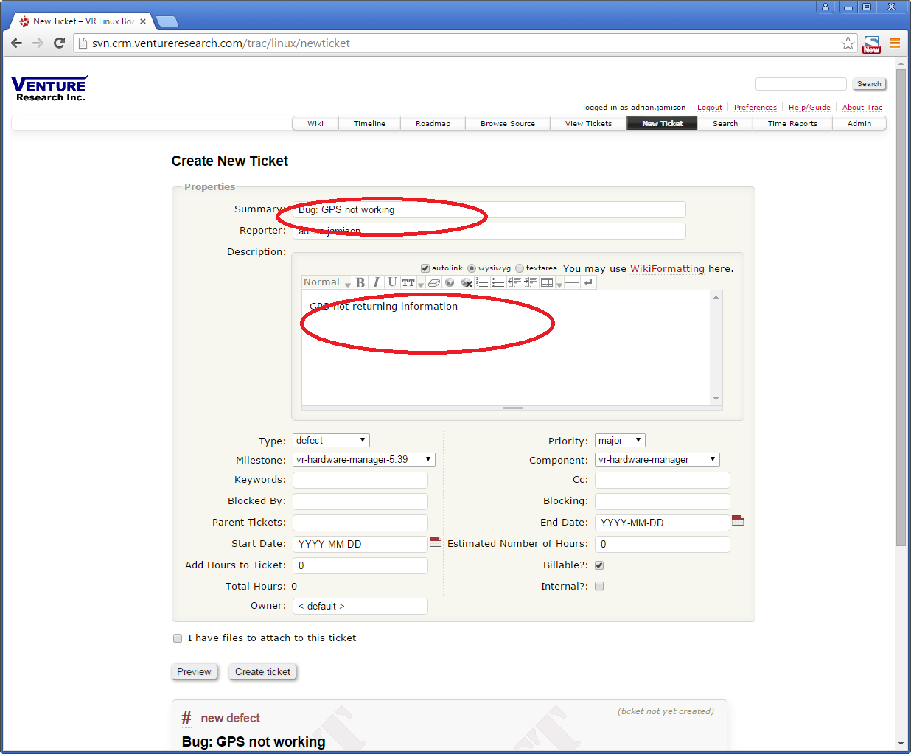Insert a bulleted list in description
The image size is (911, 754).
click(498, 283)
